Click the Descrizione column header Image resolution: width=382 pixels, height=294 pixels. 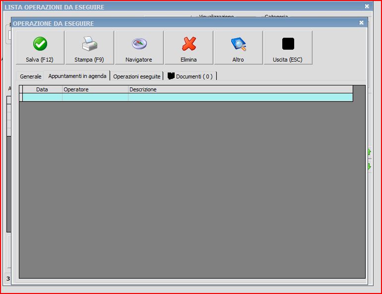241,89
